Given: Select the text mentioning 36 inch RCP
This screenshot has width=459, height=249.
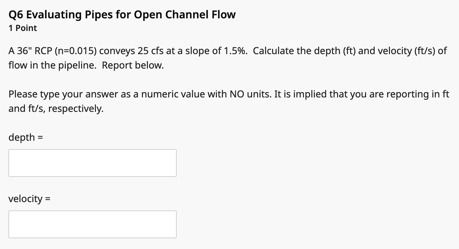Looking at the screenshot, I should click(x=30, y=51).
